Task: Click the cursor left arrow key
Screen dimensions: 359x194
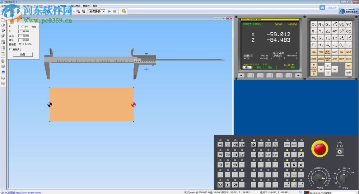Action: [321, 69]
